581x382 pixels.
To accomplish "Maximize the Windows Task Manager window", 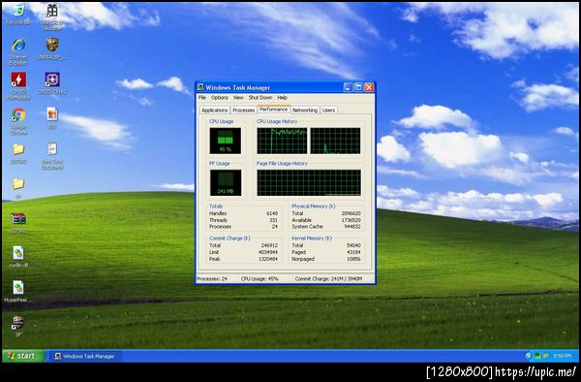I will pos(358,87).
